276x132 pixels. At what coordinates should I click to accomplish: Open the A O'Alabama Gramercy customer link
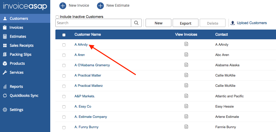pyautogui.click(x=92, y=65)
